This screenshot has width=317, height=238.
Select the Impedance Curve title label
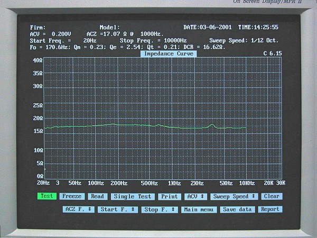pyautogui.click(x=169, y=54)
